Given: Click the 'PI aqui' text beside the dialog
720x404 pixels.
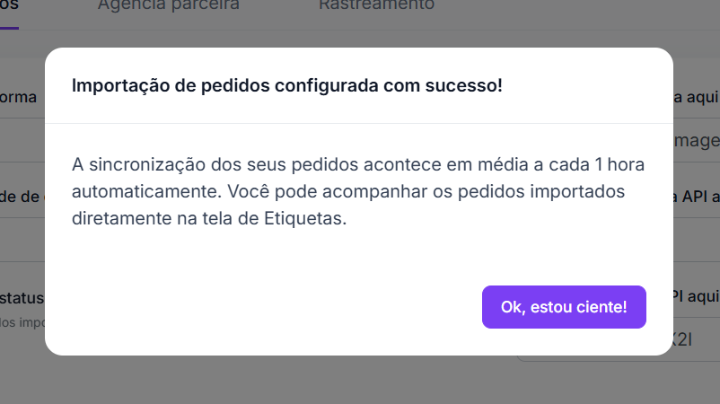Looking at the screenshot, I should point(696,296).
